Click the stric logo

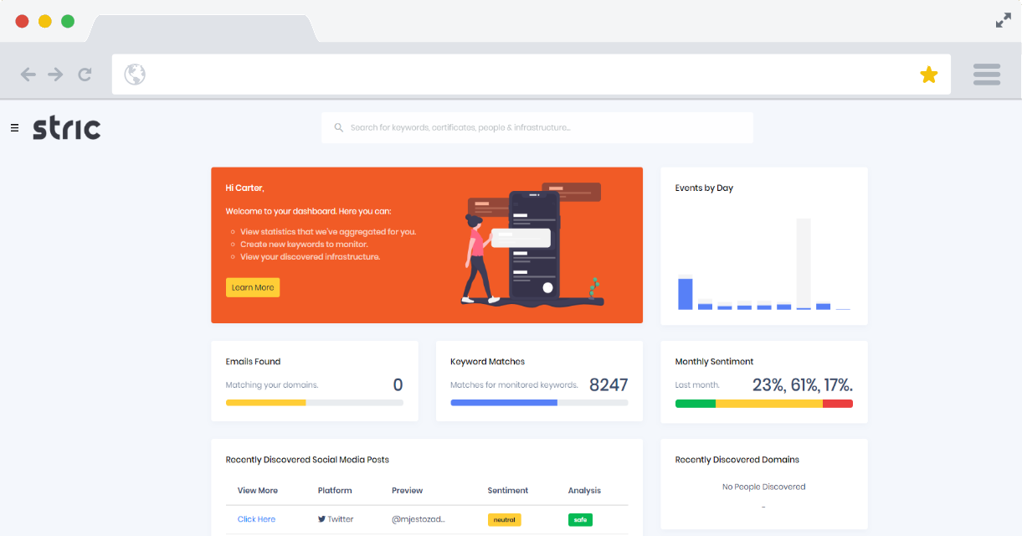(x=67, y=128)
